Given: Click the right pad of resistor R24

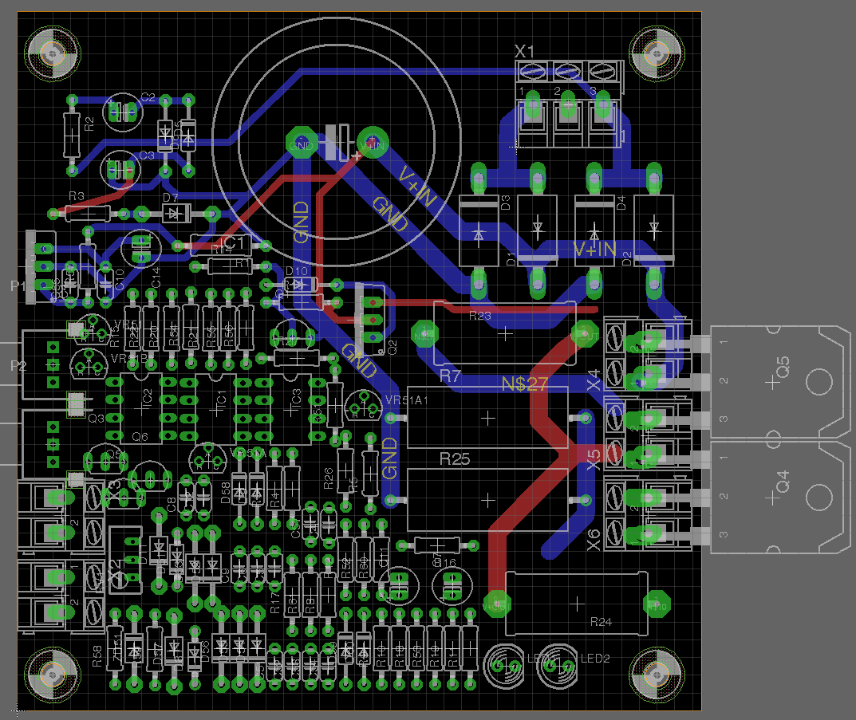Looking at the screenshot, I should 657,604.
